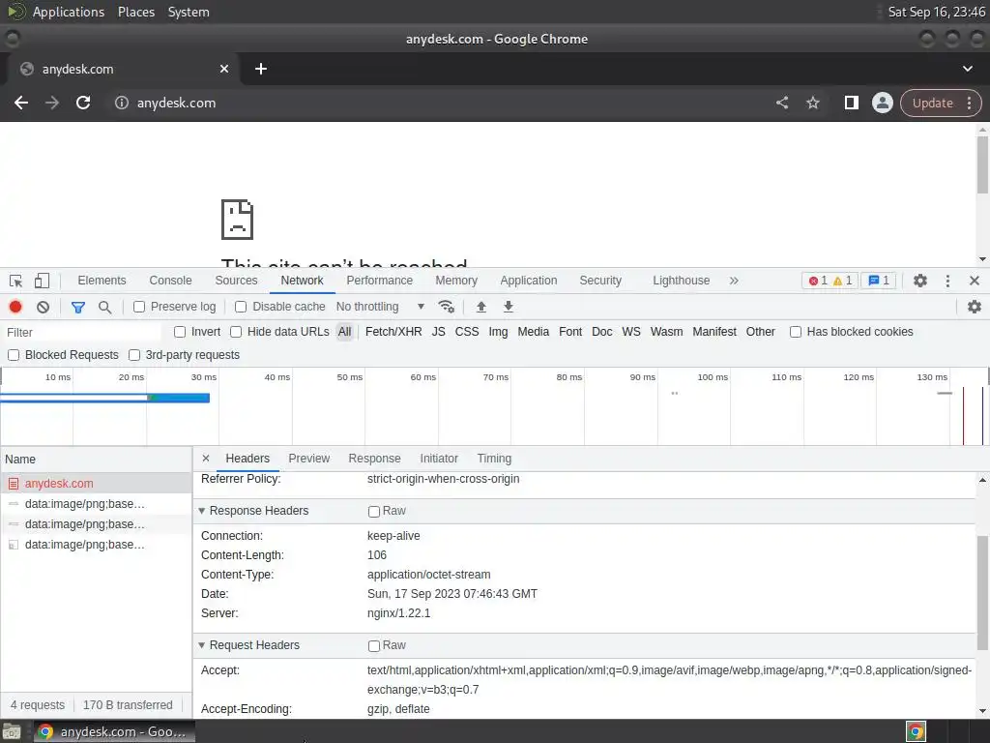Go back with browser back arrow
Image resolution: width=990 pixels, height=743 pixels.
pos(21,103)
